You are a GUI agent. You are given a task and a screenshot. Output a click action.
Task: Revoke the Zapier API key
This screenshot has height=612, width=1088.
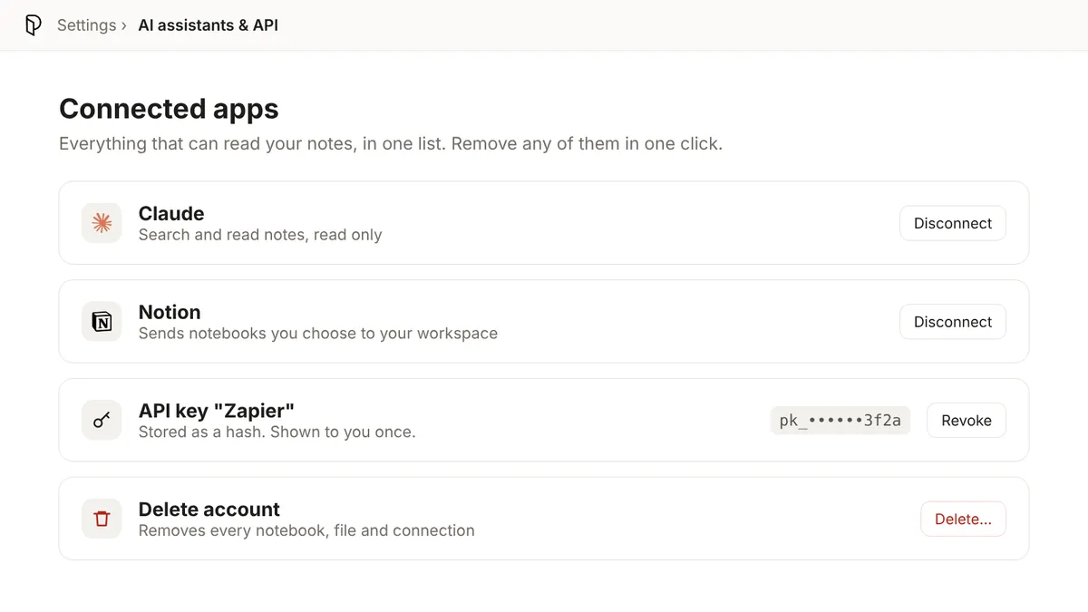click(966, 421)
